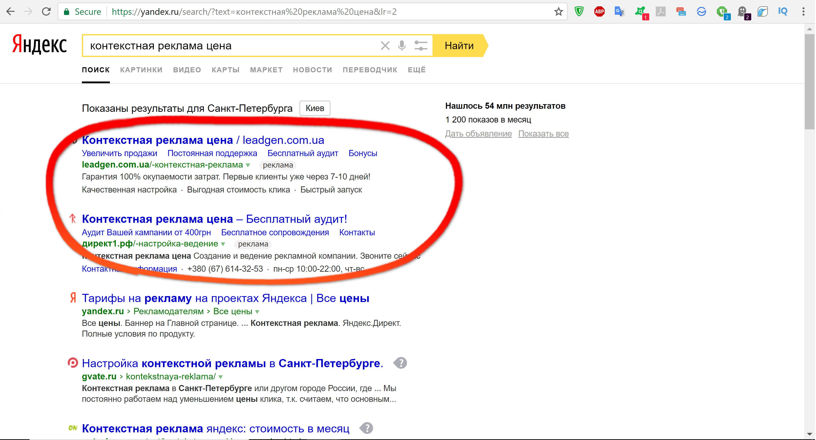The image size is (816, 440).
Task: Open the grey PDF extension icon
Action: click(661, 12)
